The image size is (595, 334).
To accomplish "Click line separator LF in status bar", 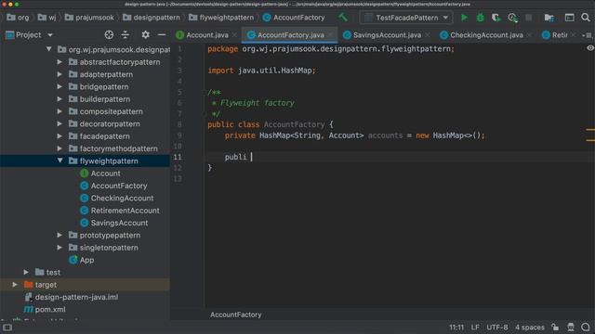I will point(475,328).
